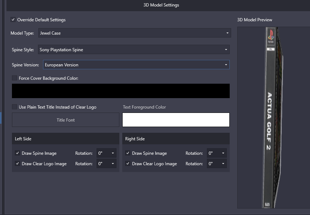Toggle Left Side Draw Spine Image checkbox
The image size is (310, 215).
[17, 153]
